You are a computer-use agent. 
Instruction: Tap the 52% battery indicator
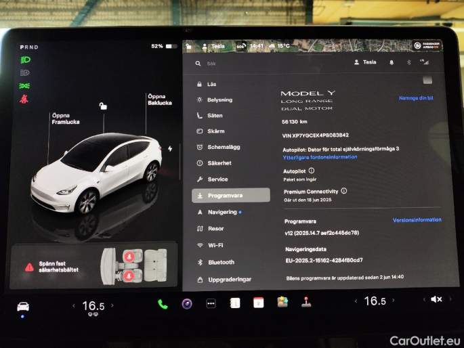coord(164,46)
